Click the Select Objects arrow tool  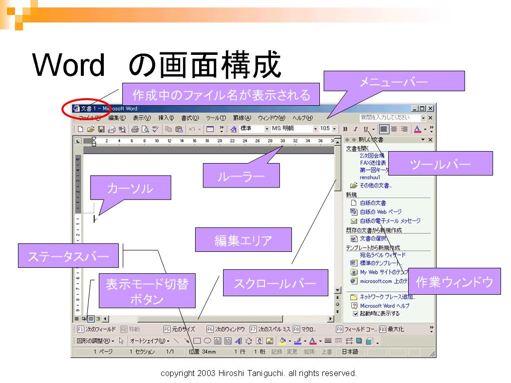(121, 341)
